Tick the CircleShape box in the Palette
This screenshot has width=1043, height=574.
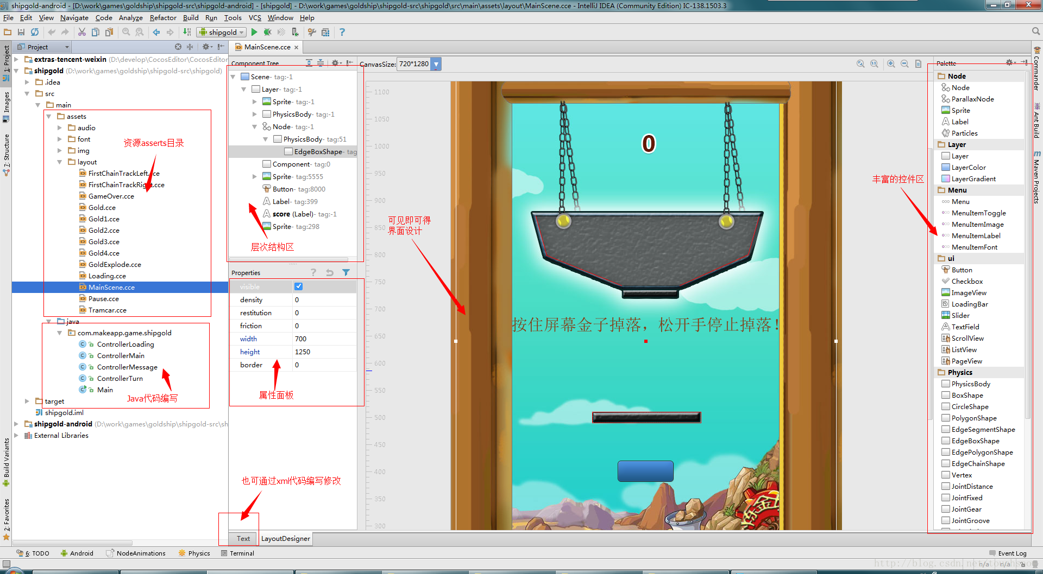945,406
